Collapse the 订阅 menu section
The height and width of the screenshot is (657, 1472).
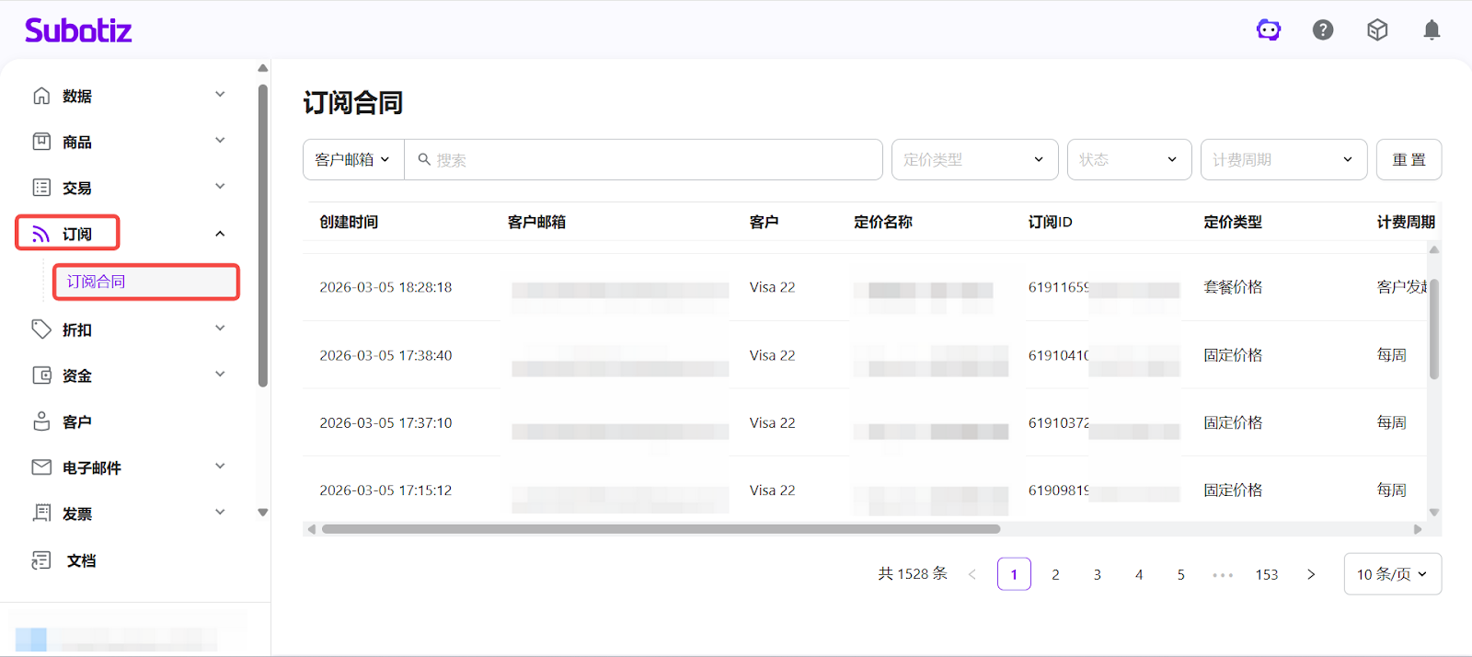tap(220, 234)
